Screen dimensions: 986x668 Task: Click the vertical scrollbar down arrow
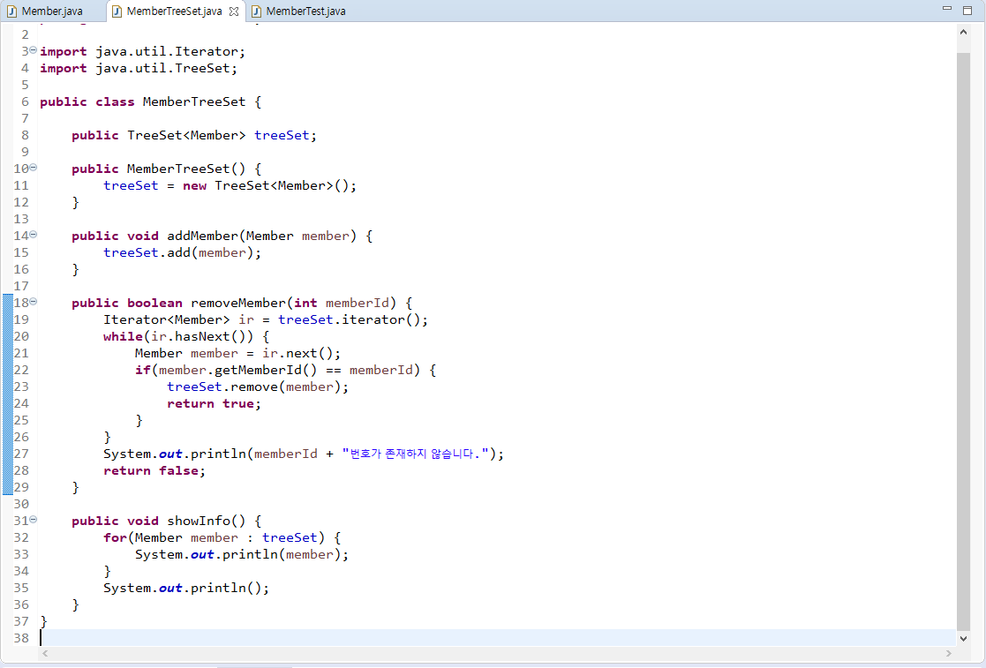(963, 638)
